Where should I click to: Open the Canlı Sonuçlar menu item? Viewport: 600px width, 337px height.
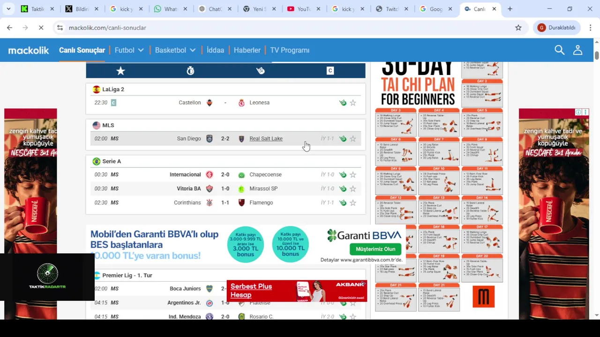click(82, 50)
